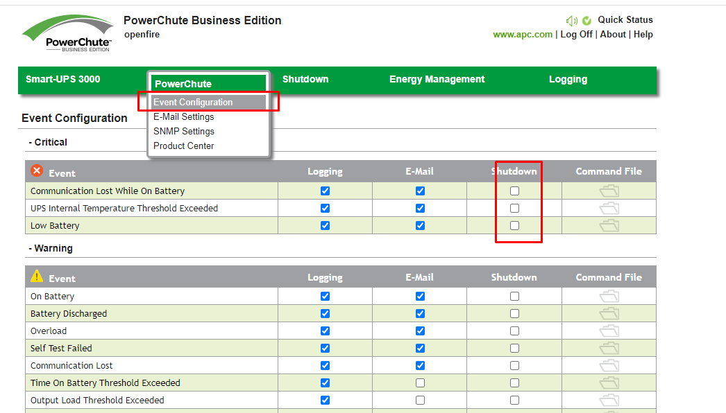Click the 'Low Battery' event name
This screenshot has width=726, height=413.
click(55, 226)
